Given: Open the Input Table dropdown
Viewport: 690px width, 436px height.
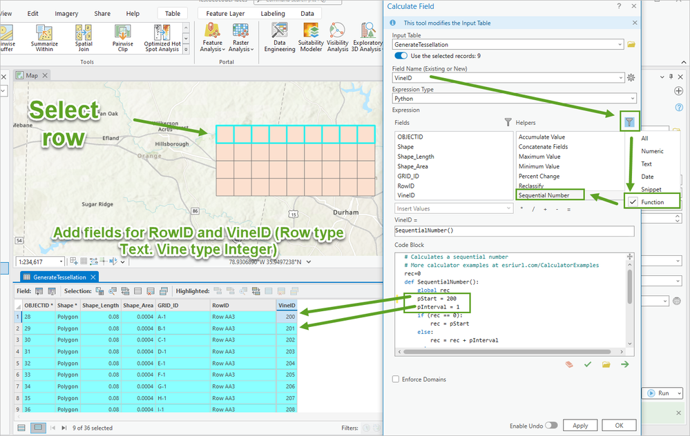Looking at the screenshot, I should (x=620, y=44).
